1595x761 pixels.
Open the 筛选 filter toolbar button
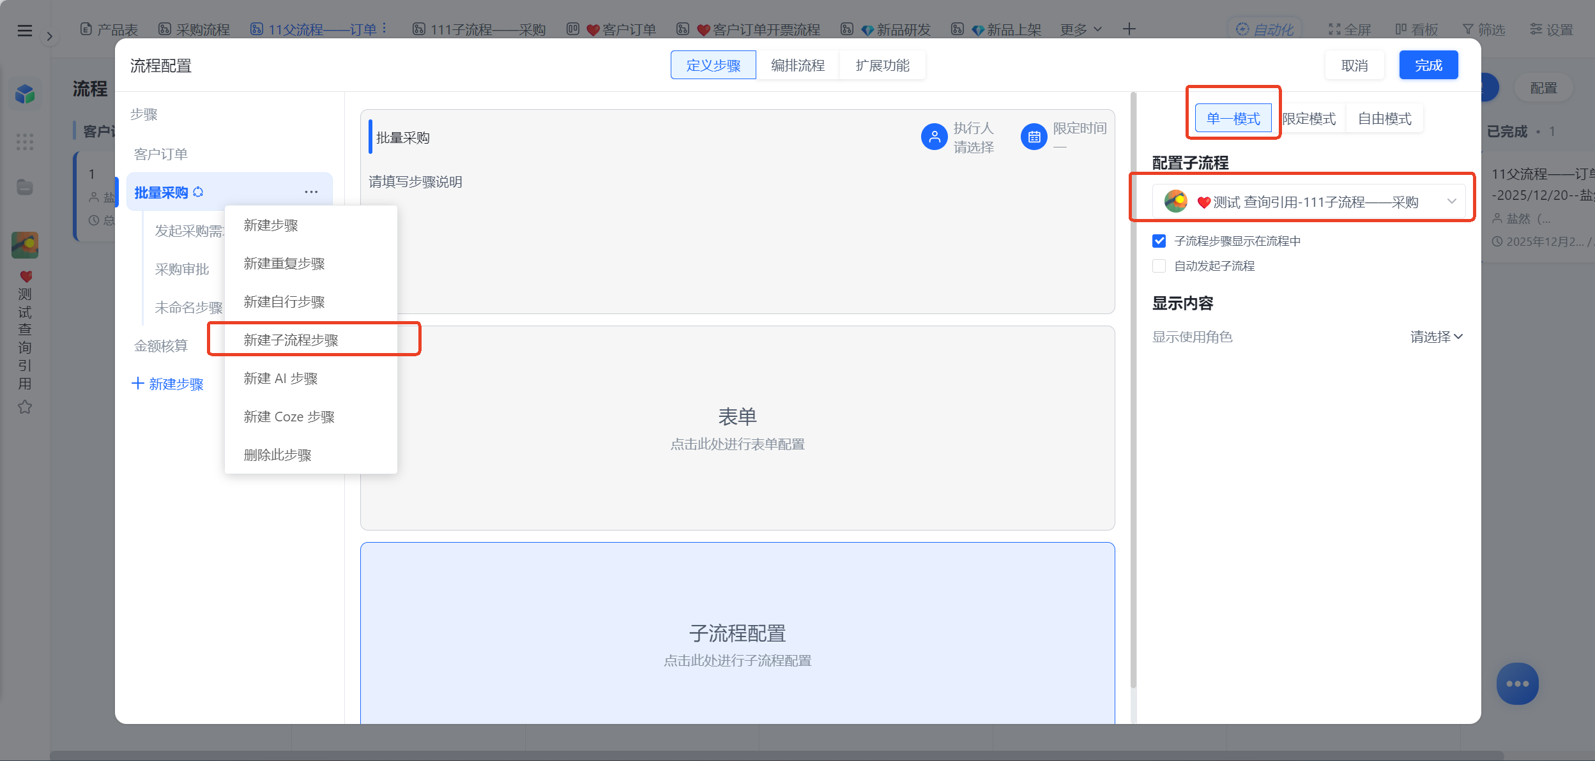pyautogui.click(x=1483, y=29)
